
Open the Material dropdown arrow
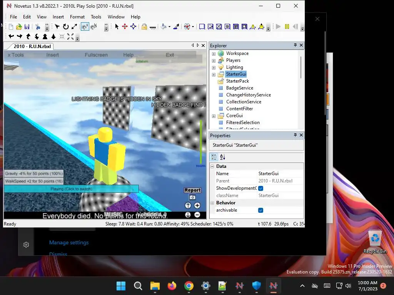193,27
